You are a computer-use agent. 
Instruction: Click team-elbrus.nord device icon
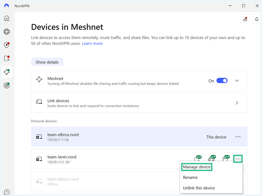(39, 137)
